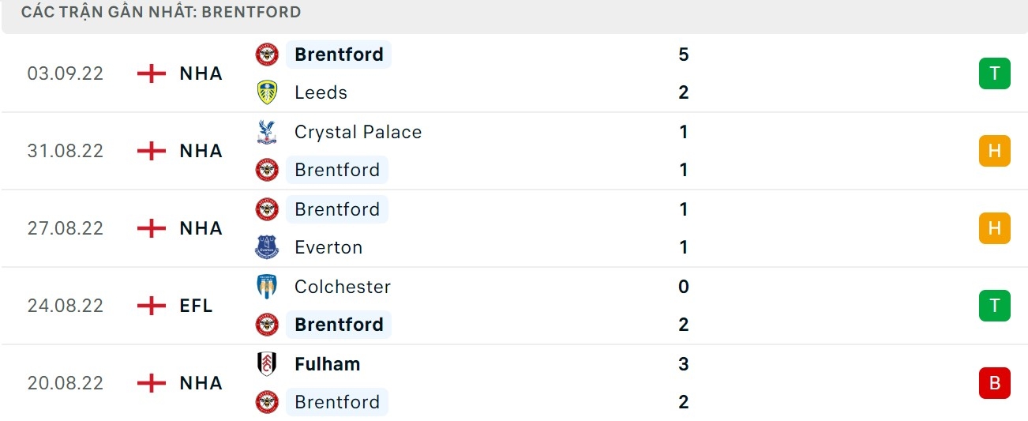
Task: Click green T badge for Colchester match
Action: coord(994,306)
